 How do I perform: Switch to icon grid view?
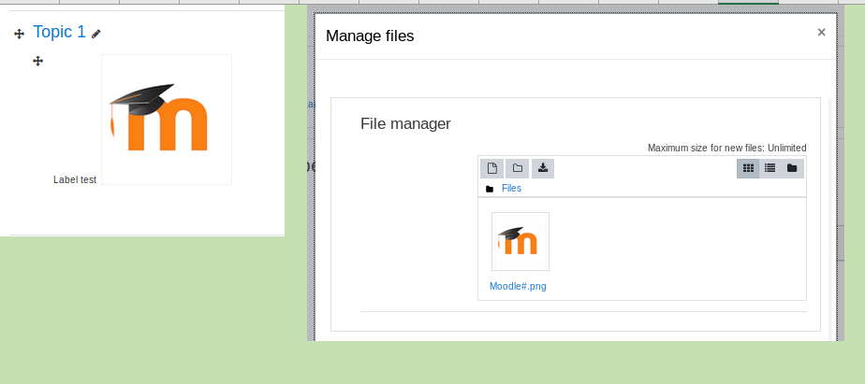pyautogui.click(x=748, y=168)
